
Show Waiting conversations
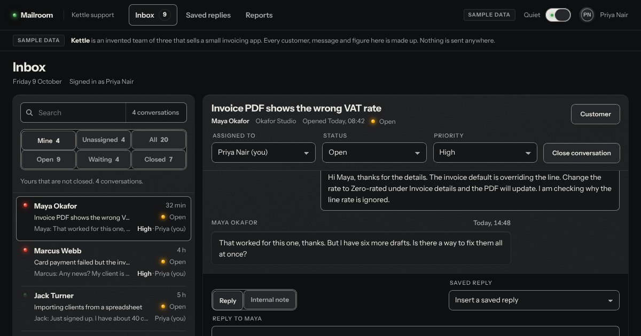[x=104, y=159]
